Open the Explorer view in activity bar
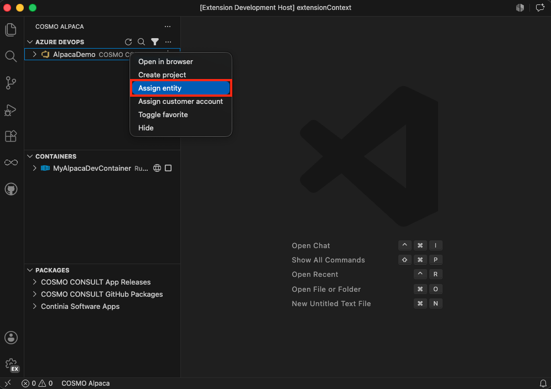The height and width of the screenshot is (389, 551). coord(11,30)
